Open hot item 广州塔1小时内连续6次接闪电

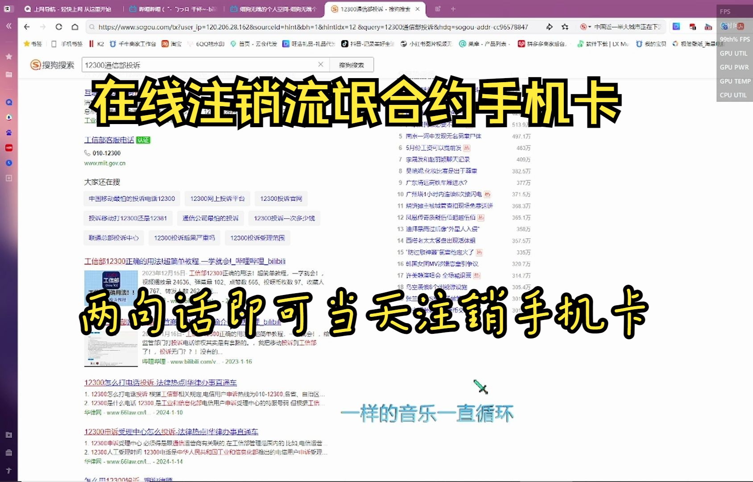pyautogui.click(x=444, y=194)
